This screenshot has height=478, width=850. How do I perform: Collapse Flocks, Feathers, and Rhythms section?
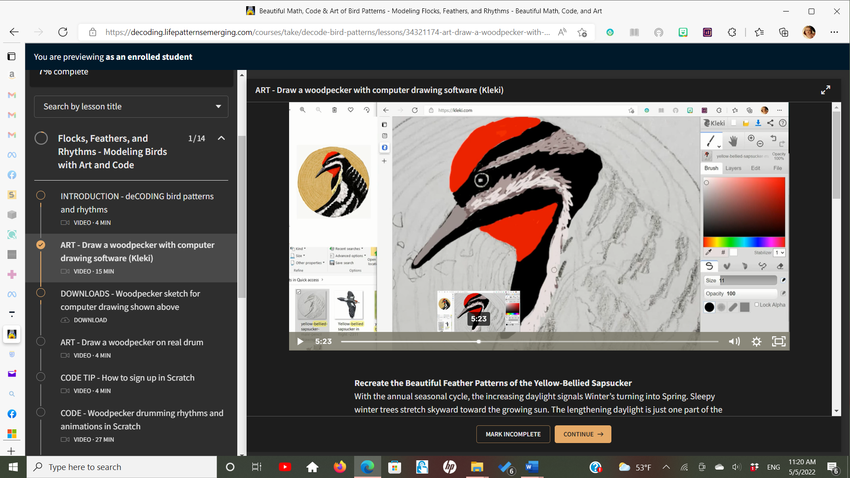tap(221, 138)
